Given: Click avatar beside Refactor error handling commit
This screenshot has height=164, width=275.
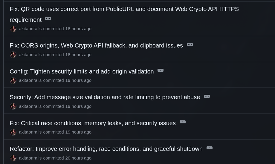Looking at the screenshot, I should (x=13, y=158).
